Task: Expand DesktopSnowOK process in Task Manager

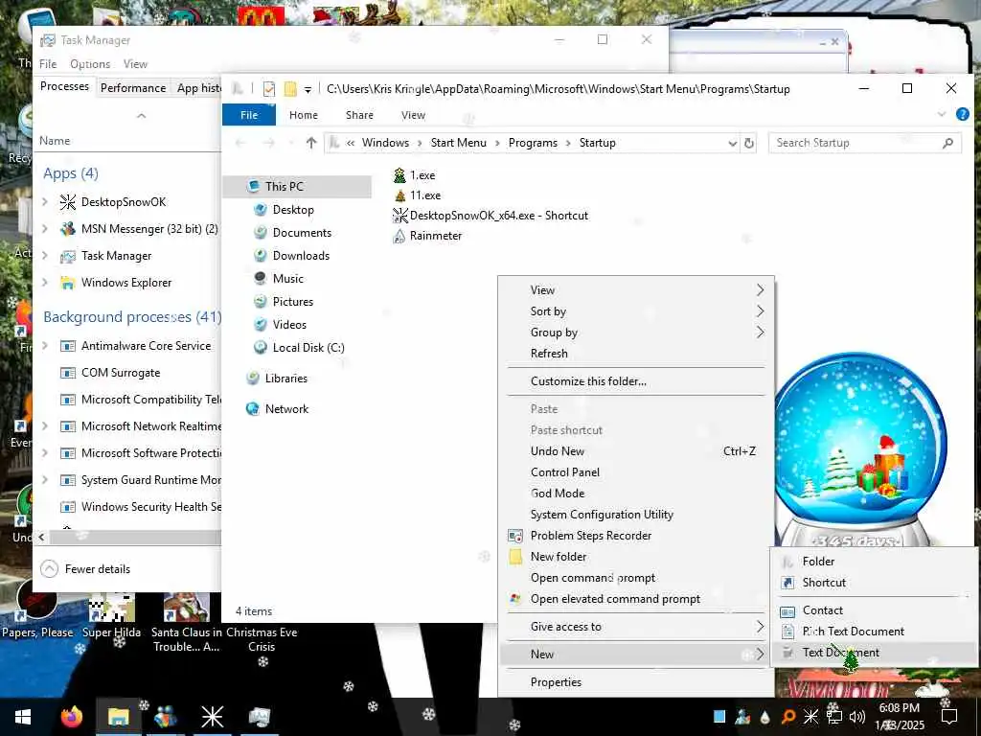Action: coord(45,202)
